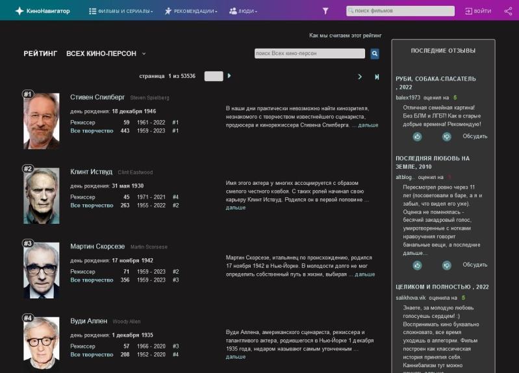The image size is (519, 373).
Task: Click дальше in Scorsese's biography
Action: (365, 274)
